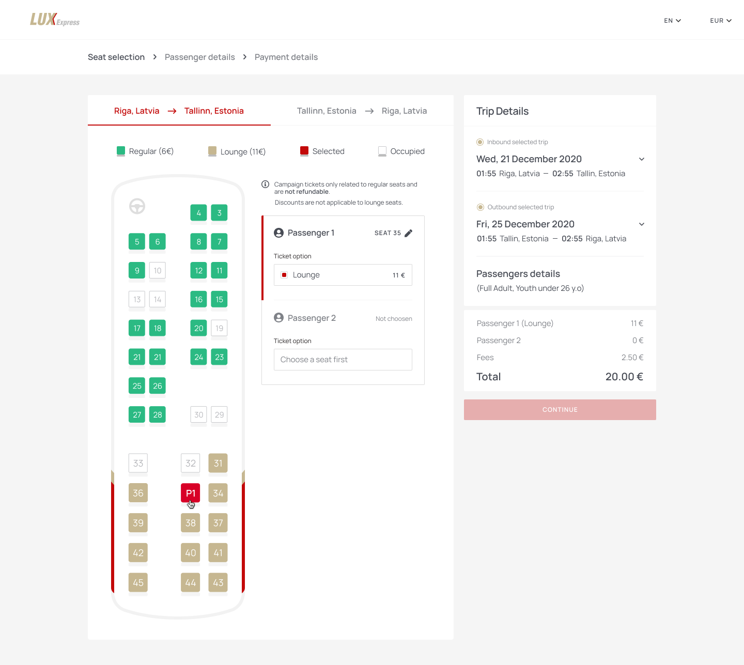744x665 pixels.
Task: Select the Outbound selected trip radio
Action: (481, 207)
